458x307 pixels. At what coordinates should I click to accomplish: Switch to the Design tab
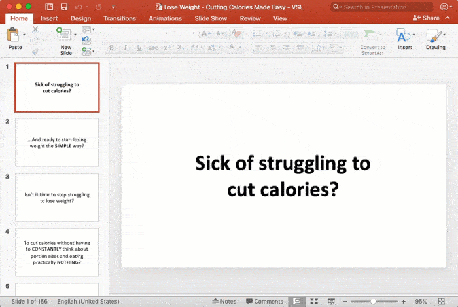81,18
